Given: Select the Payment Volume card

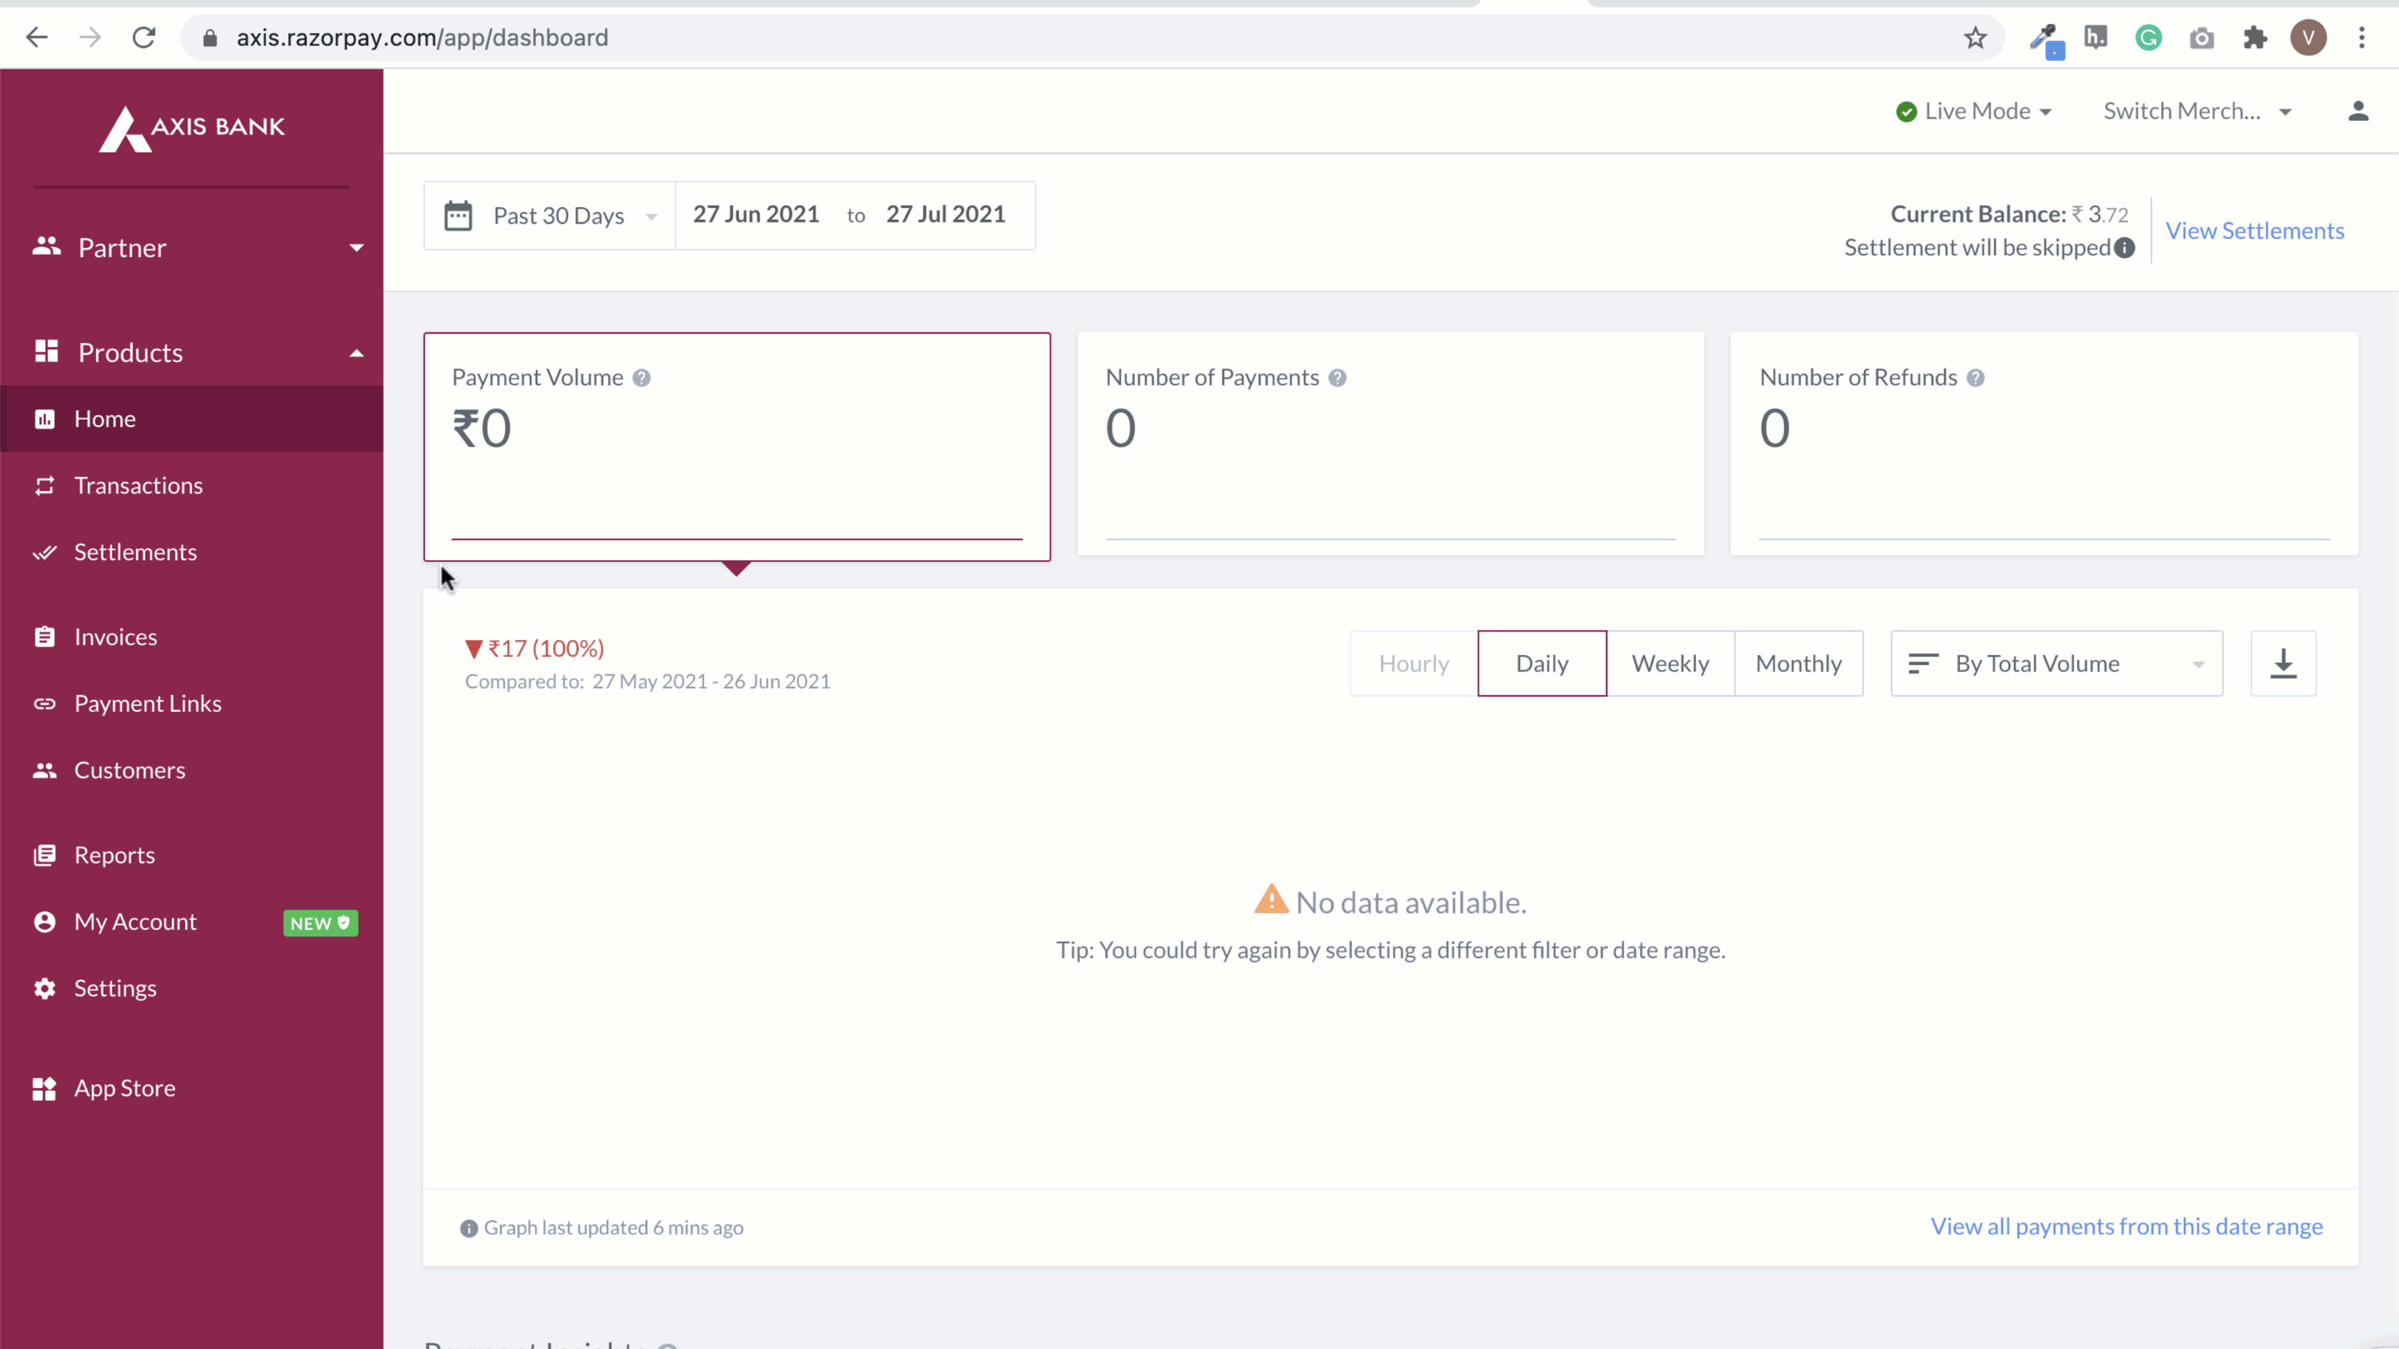Looking at the screenshot, I should click(x=736, y=446).
